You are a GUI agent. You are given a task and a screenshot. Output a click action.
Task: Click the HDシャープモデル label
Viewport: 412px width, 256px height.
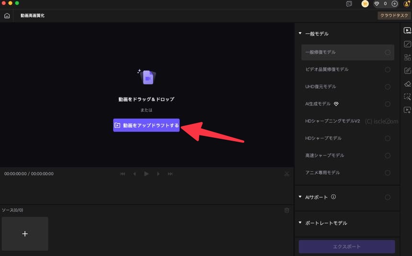323,138
